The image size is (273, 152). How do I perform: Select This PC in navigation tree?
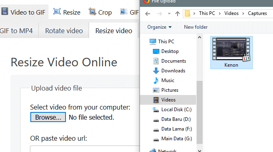click(x=166, y=42)
